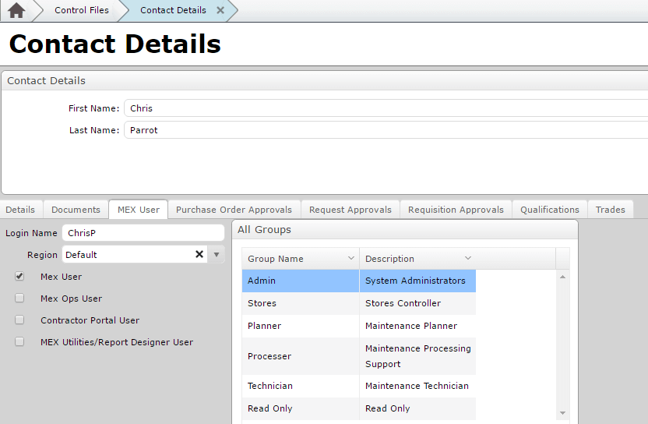
Task: Select the Contact Details breadcrumb
Action: (173, 10)
